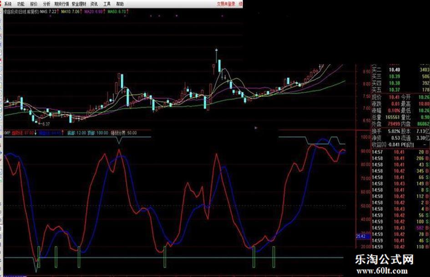Select the 买四 10.38 quote row
430x277 pixels.
point(401,83)
